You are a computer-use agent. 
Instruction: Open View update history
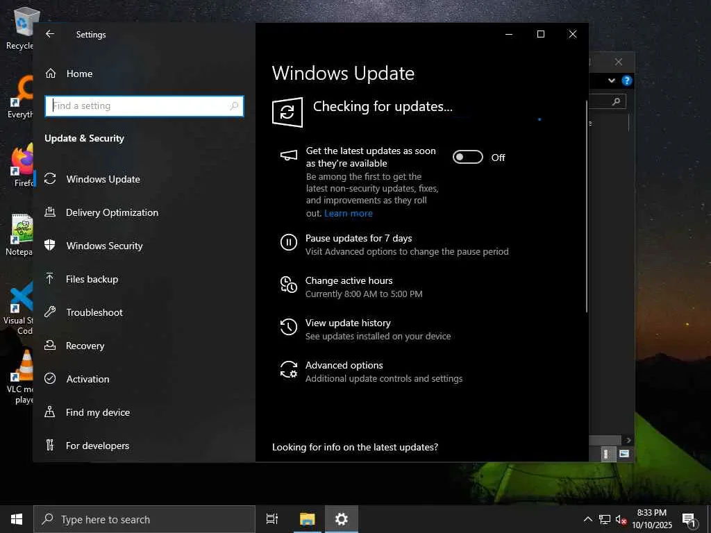click(348, 323)
